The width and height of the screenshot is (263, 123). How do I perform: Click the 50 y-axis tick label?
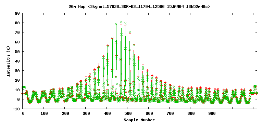click(x=18, y=52)
